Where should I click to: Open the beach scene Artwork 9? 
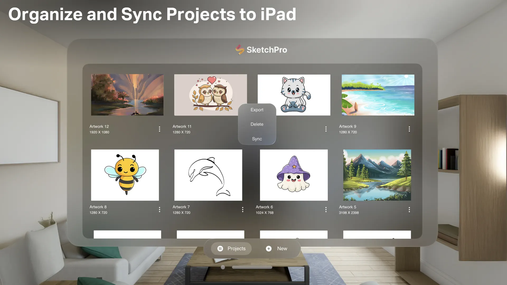click(x=378, y=95)
